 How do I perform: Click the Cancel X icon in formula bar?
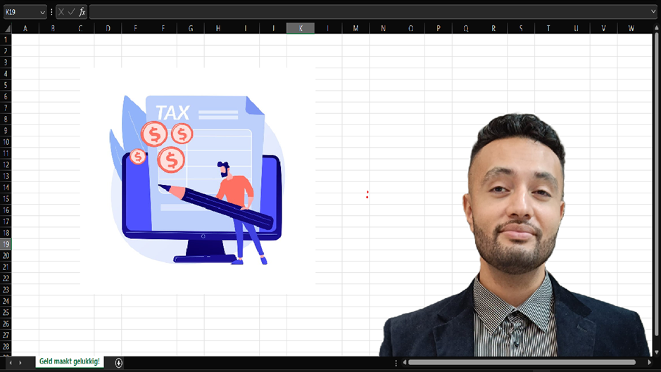61,12
